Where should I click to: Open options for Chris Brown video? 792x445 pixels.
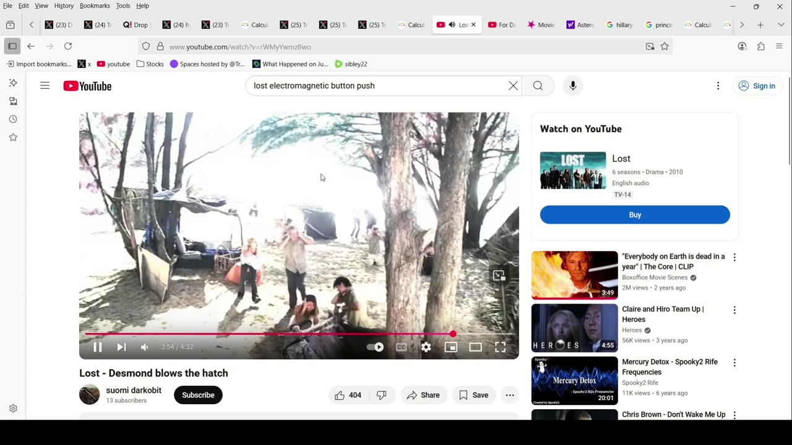tap(734, 415)
